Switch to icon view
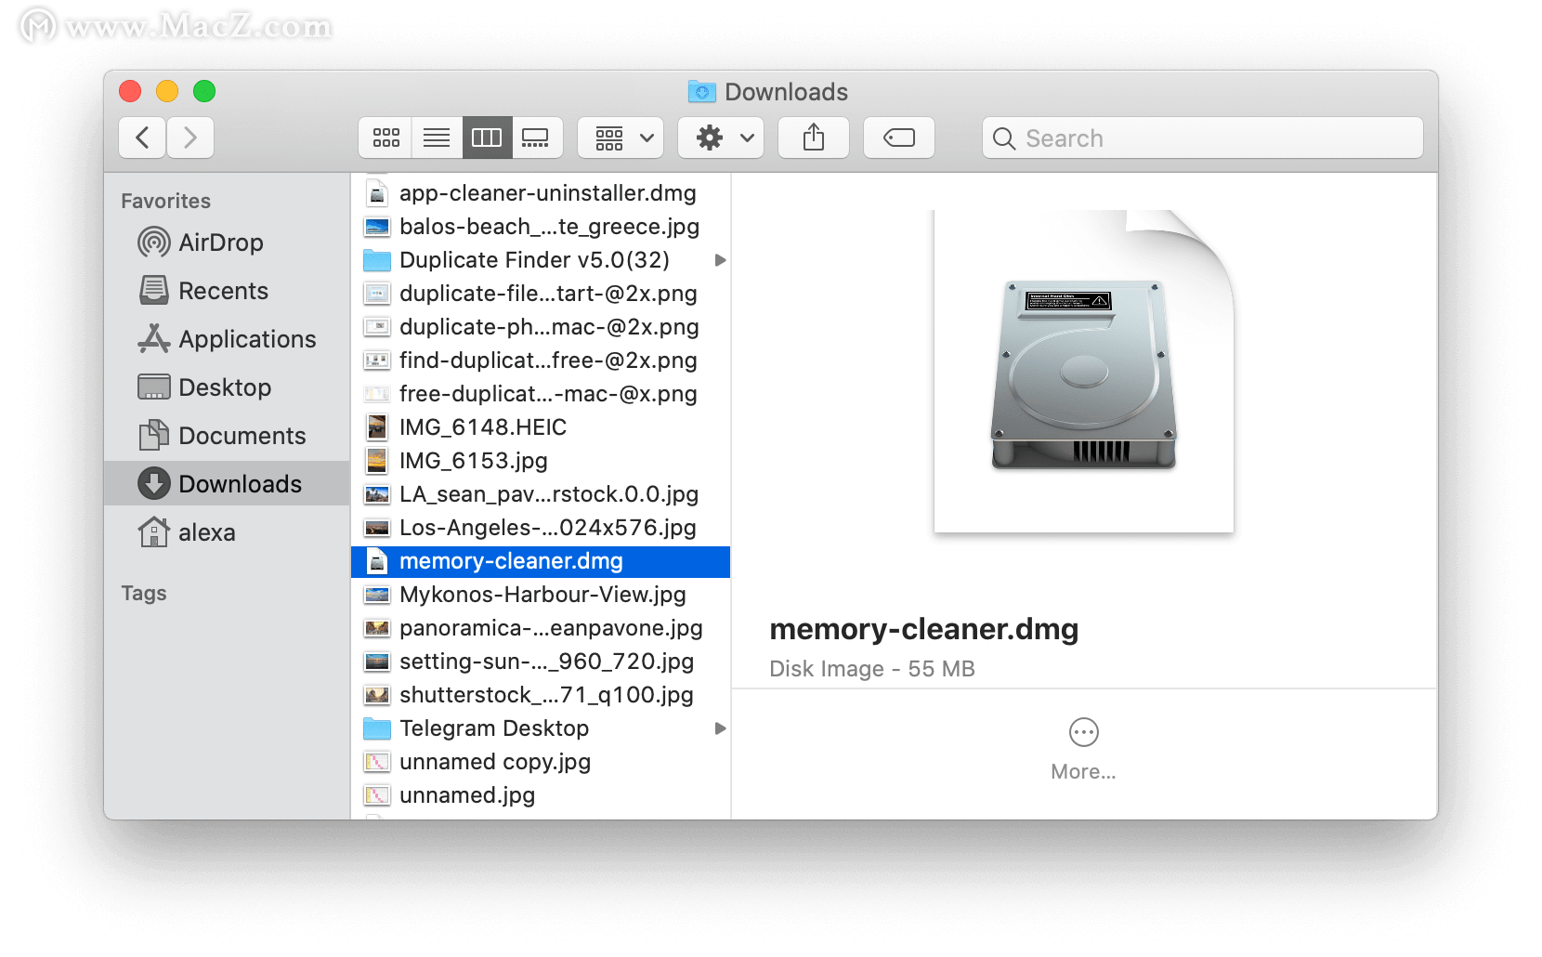This screenshot has height=957, width=1542. 385,138
